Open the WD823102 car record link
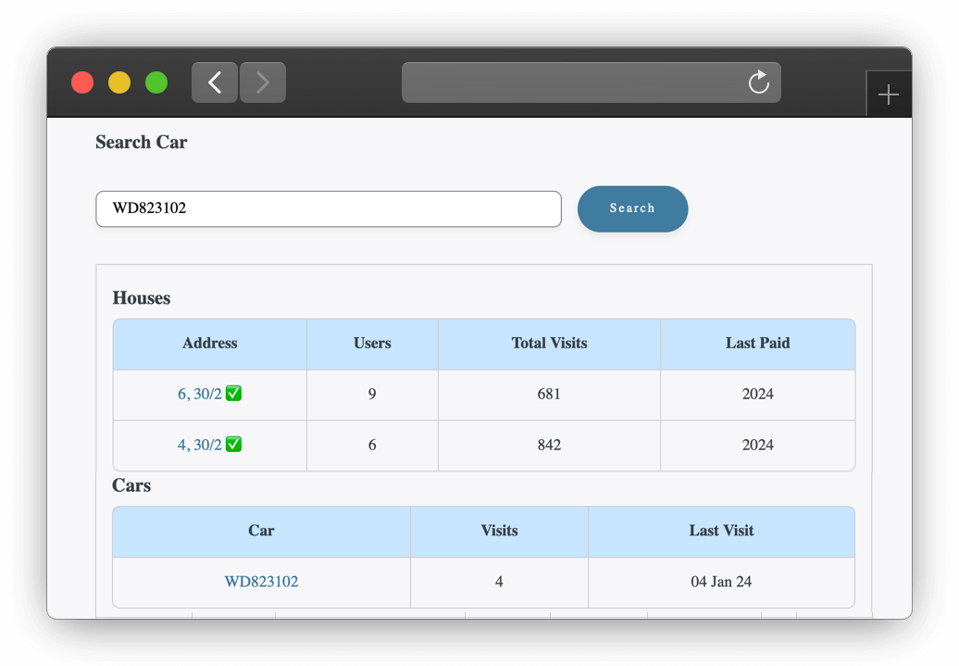959x666 pixels. tap(261, 582)
